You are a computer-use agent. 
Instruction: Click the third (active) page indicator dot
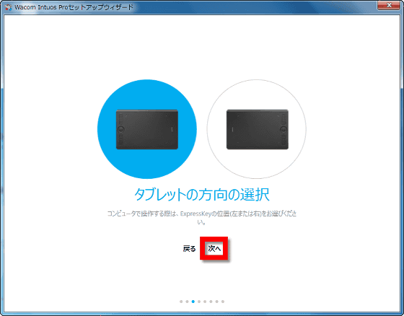[193, 302]
